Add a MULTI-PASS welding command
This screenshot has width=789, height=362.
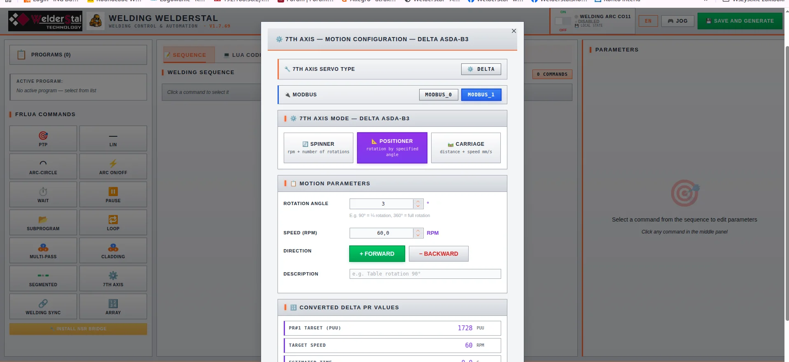[43, 250]
